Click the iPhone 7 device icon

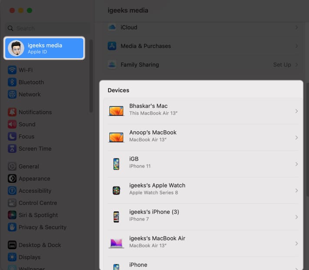click(x=116, y=217)
